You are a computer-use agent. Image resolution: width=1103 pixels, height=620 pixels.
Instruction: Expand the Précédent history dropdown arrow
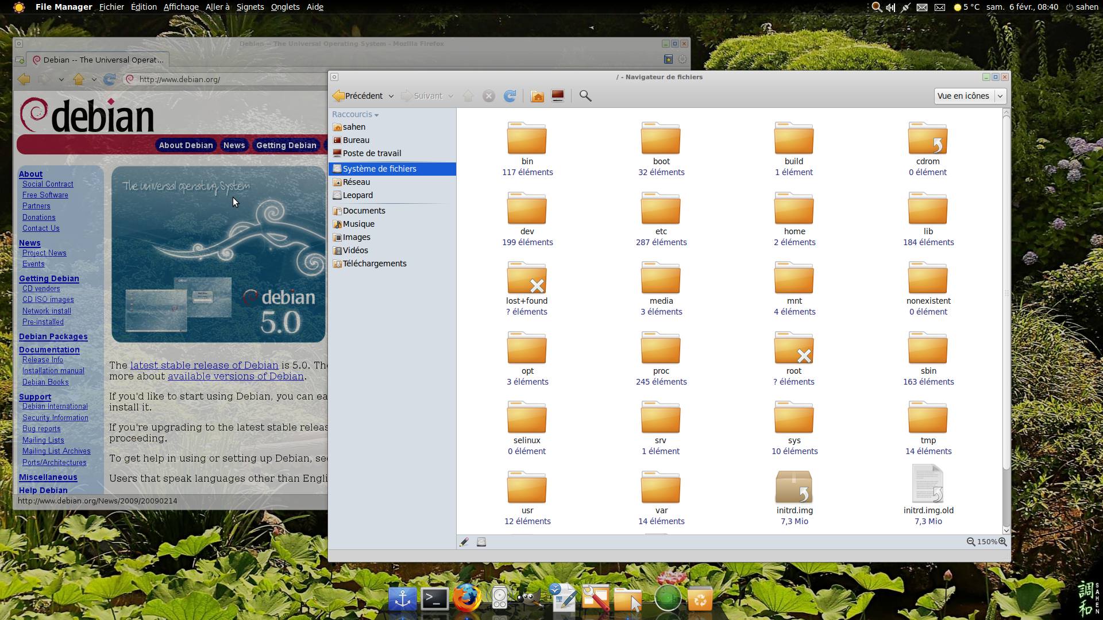tap(391, 96)
